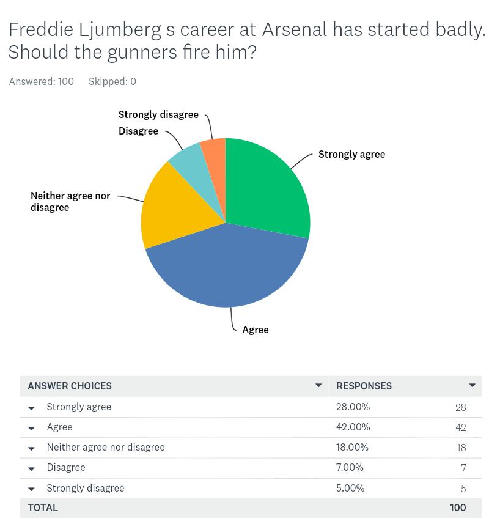Screen dimensions: 489x524
Task: Click the Answered: 100 count text
Action: (42, 81)
